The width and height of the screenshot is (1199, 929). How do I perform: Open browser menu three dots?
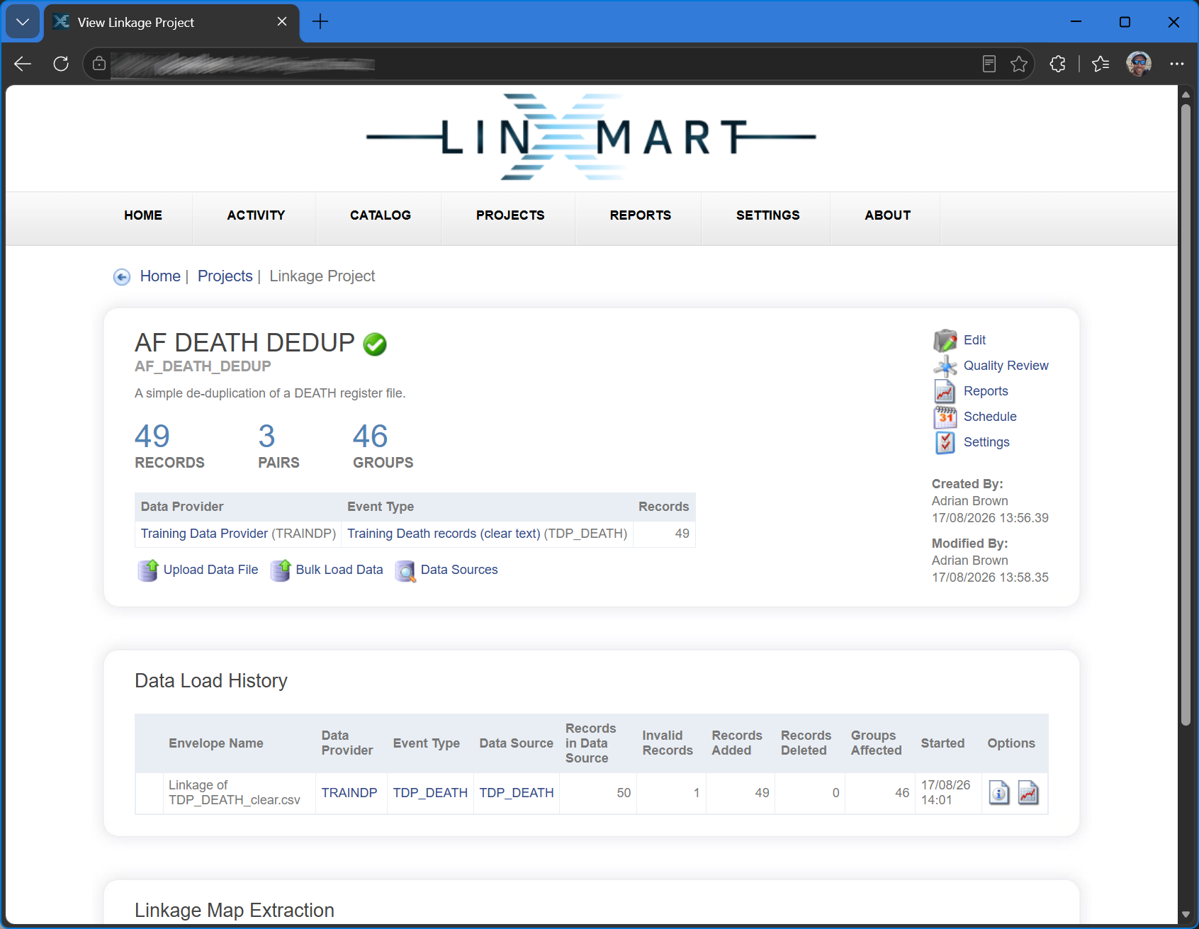point(1177,64)
